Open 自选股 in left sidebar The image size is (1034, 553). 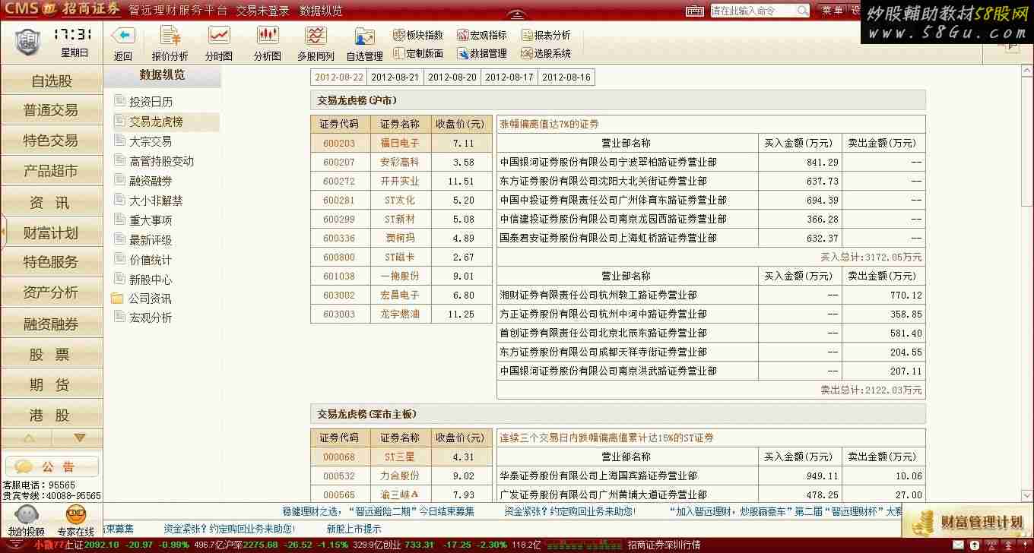(51, 81)
